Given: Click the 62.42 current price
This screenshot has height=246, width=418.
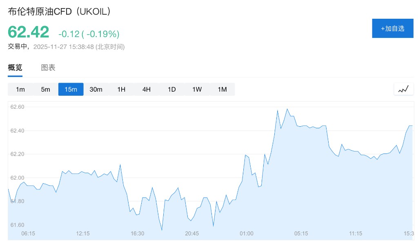Looking at the screenshot, I should tap(29, 32).
